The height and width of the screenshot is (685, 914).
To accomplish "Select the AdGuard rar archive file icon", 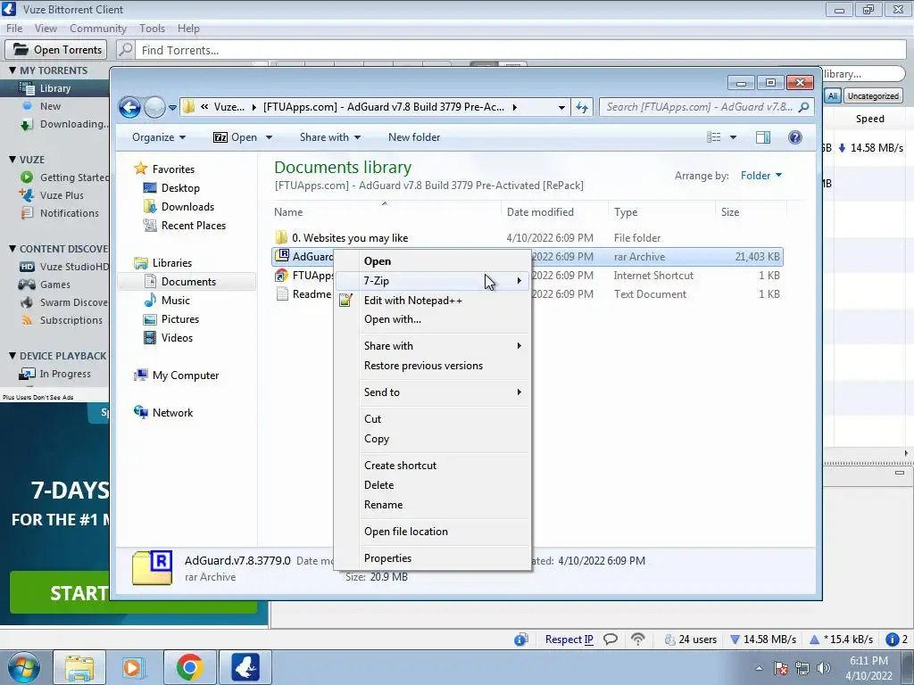I will pos(282,256).
